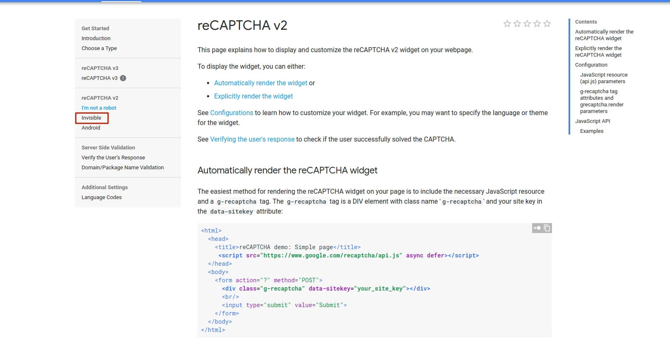Give the page four stars
Image resolution: width=670 pixels, height=339 pixels.
[x=537, y=24]
